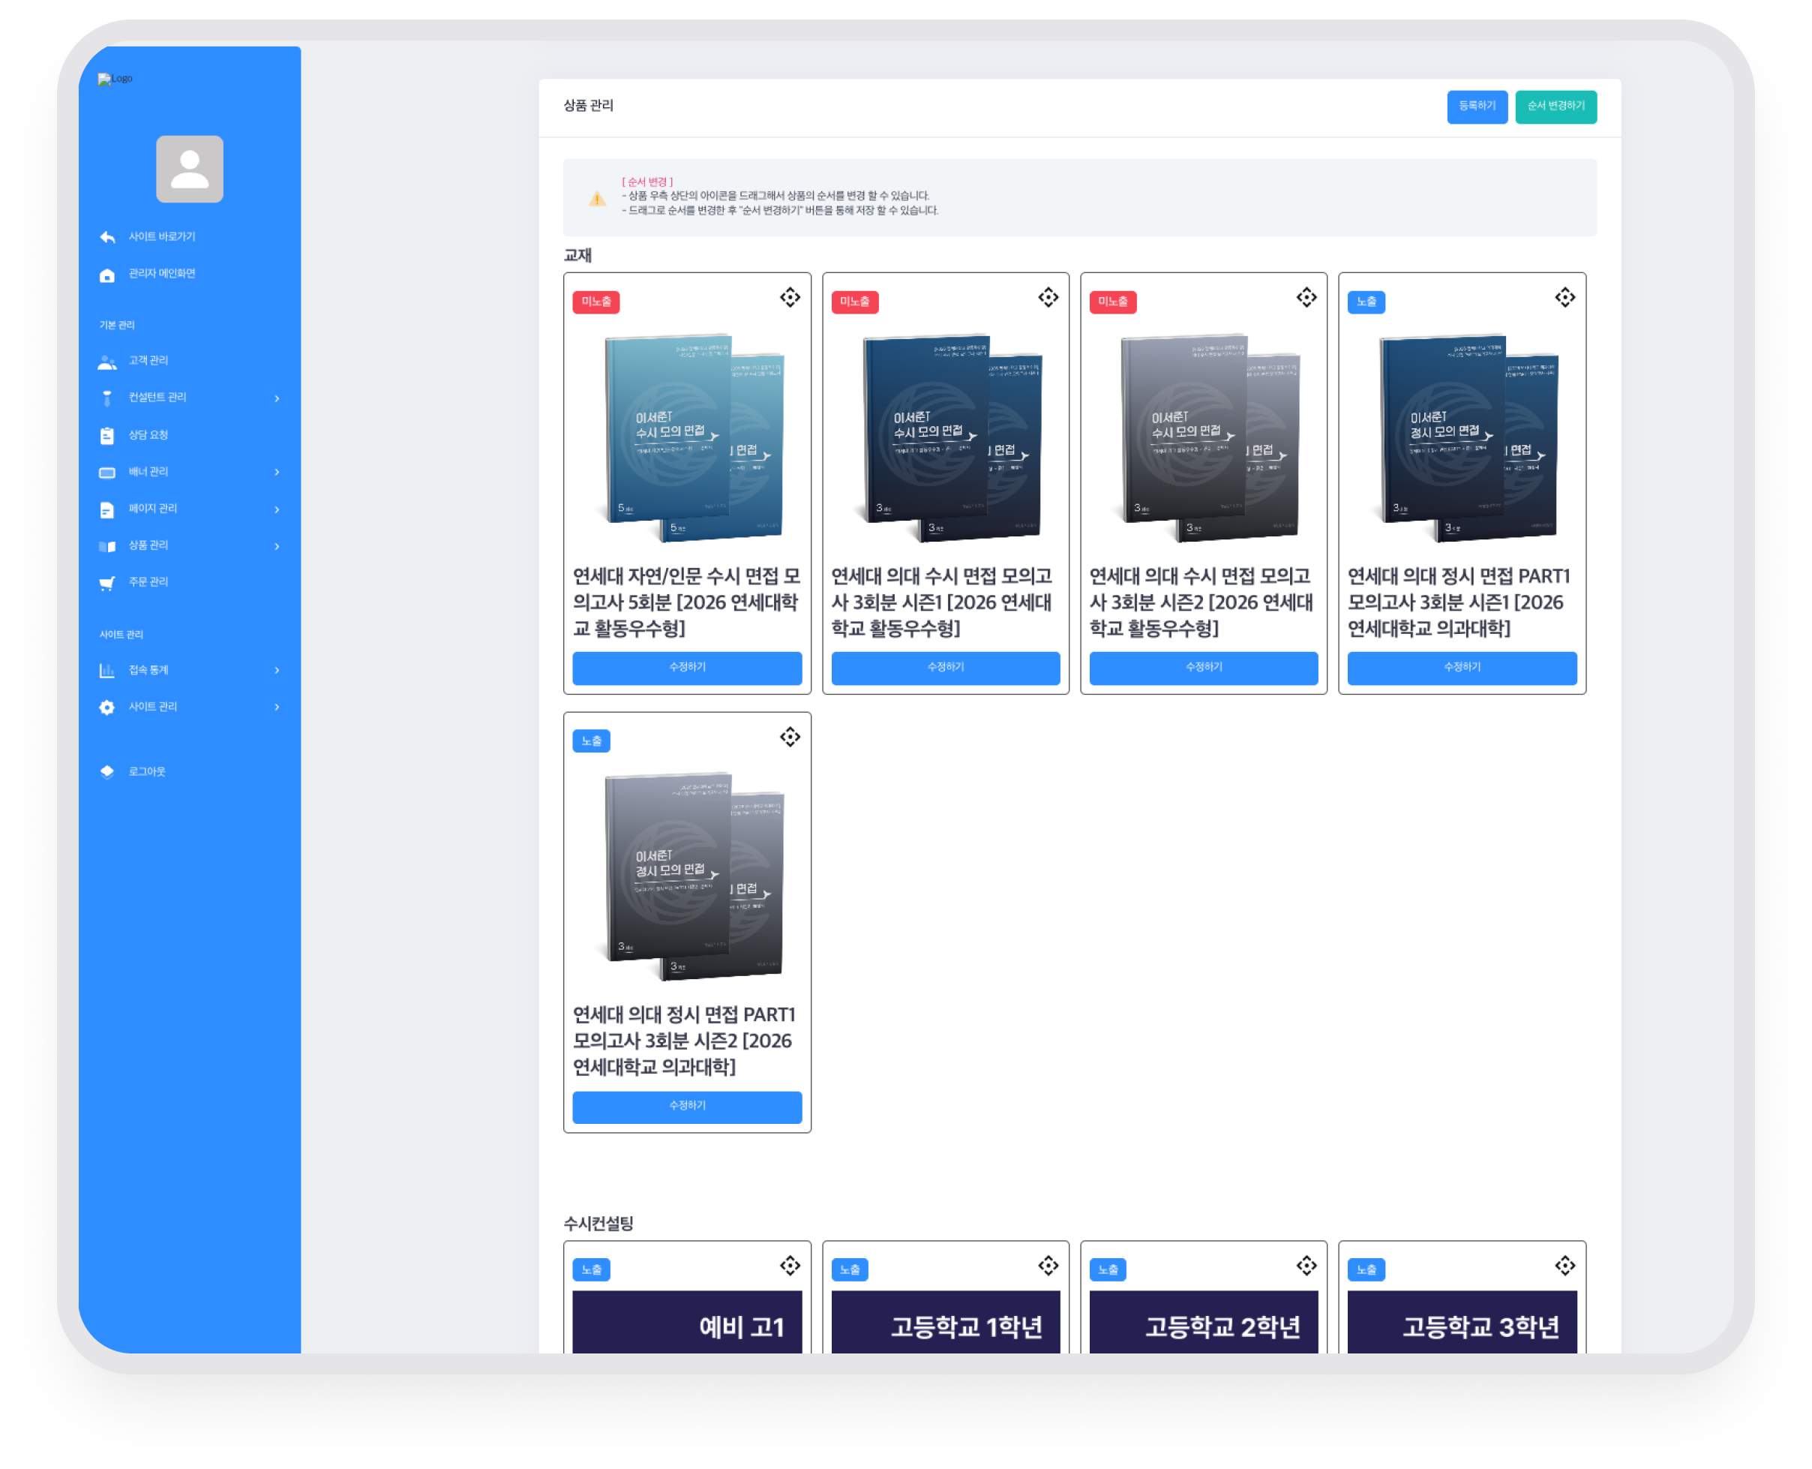Click the clipboard icon for 상담 요청
Viewport: 1812px width, 1469px height.
107,436
